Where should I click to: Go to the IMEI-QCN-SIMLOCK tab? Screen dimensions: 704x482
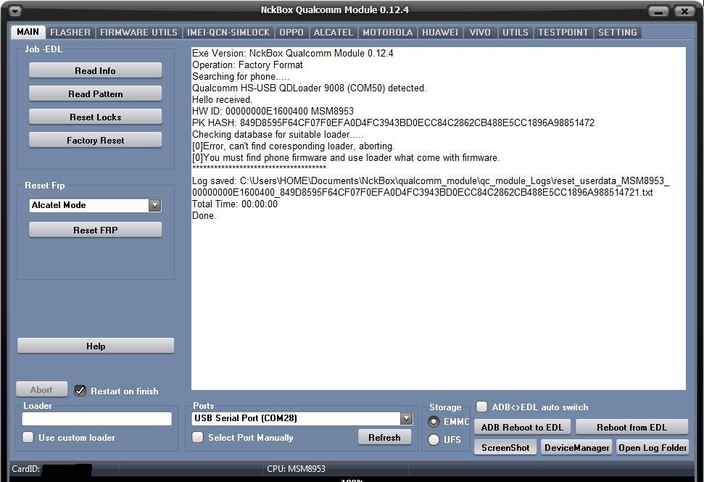click(x=228, y=33)
